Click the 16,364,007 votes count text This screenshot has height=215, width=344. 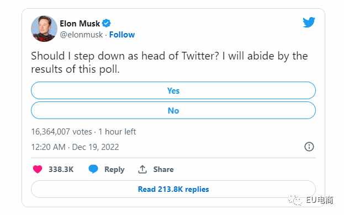(62, 132)
